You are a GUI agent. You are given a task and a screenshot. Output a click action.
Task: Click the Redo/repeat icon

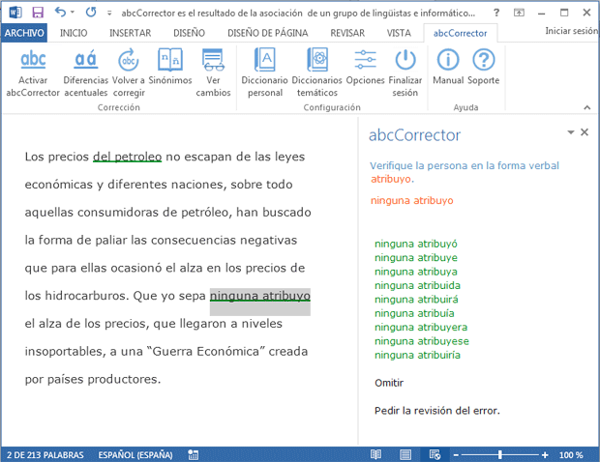click(91, 13)
